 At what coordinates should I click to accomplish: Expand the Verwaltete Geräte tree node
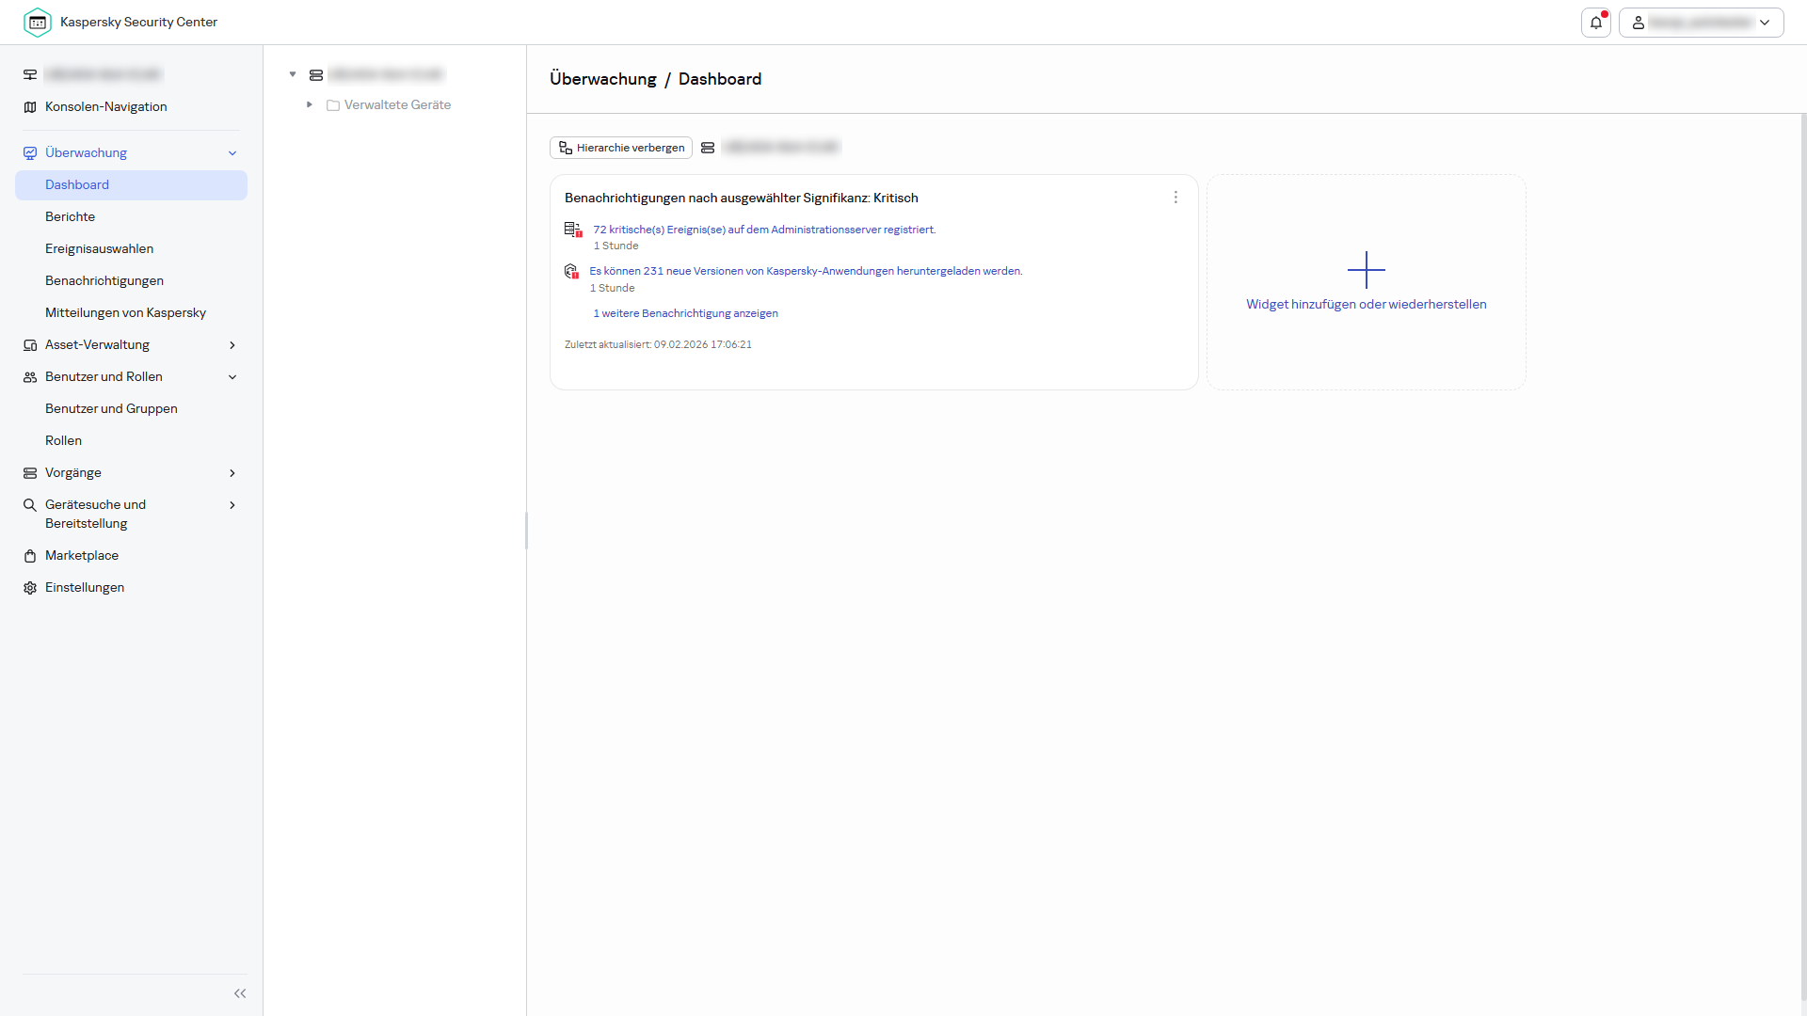tap(309, 104)
